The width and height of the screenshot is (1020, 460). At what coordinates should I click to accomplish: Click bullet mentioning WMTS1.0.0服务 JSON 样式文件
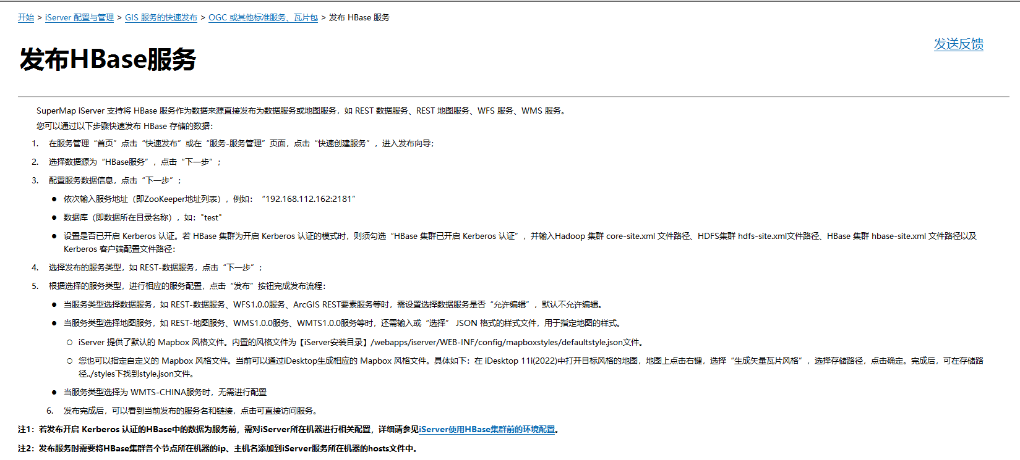(343, 323)
